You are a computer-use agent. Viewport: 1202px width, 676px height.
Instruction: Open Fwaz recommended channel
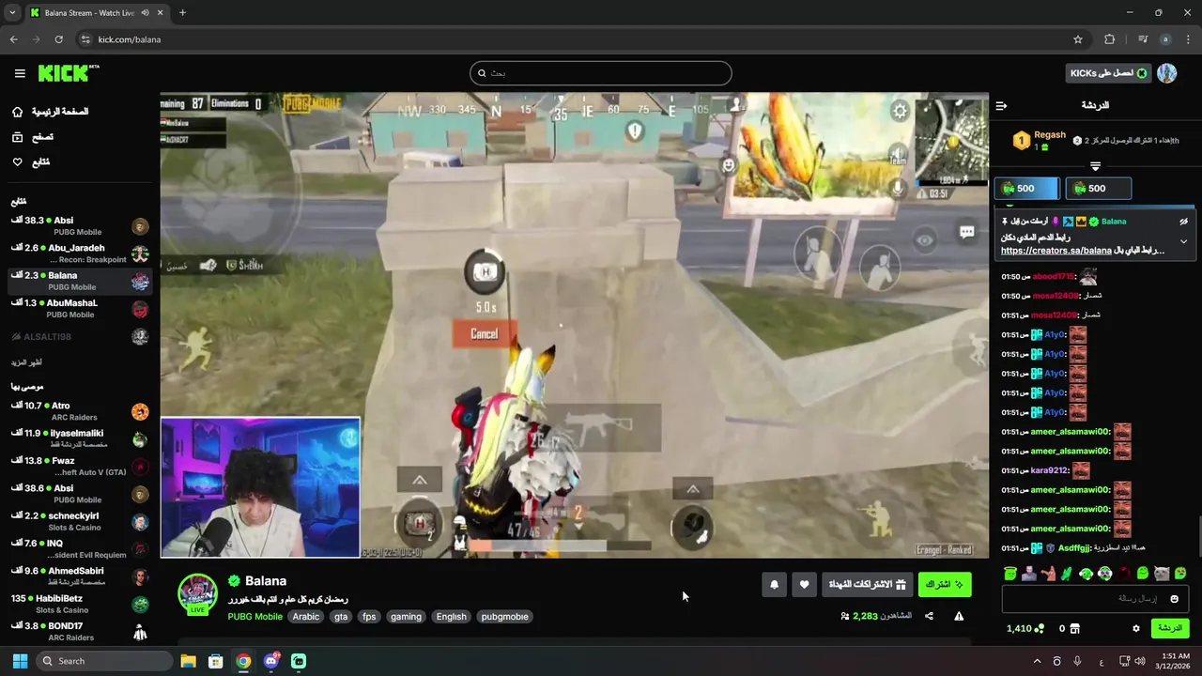[x=79, y=467]
